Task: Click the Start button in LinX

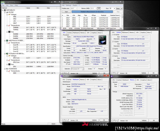Action: (x=66, y=12)
